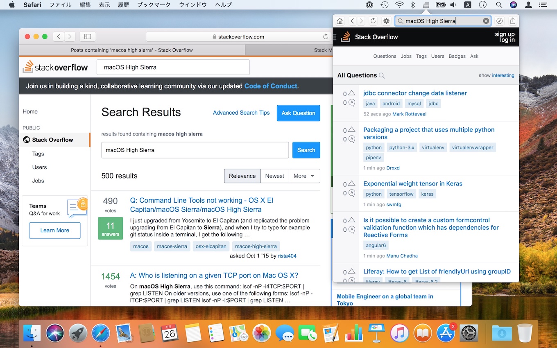This screenshot has height=348, width=557.
Task: Upvote the jdbc connector question
Action: pyautogui.click(x=351, y=93)
